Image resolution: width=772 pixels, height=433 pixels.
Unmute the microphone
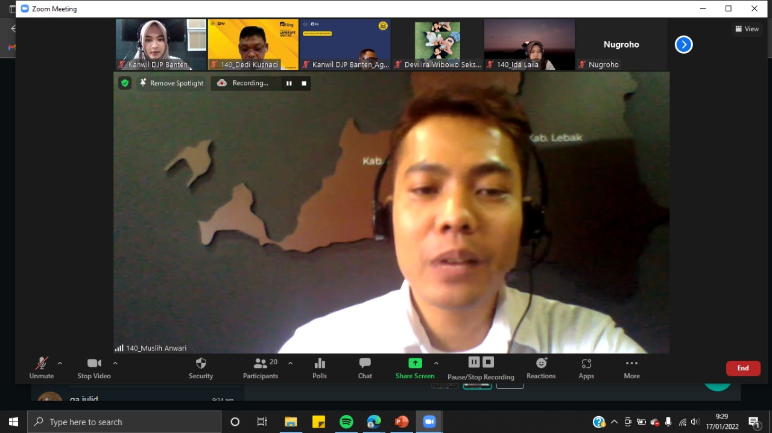42,364
